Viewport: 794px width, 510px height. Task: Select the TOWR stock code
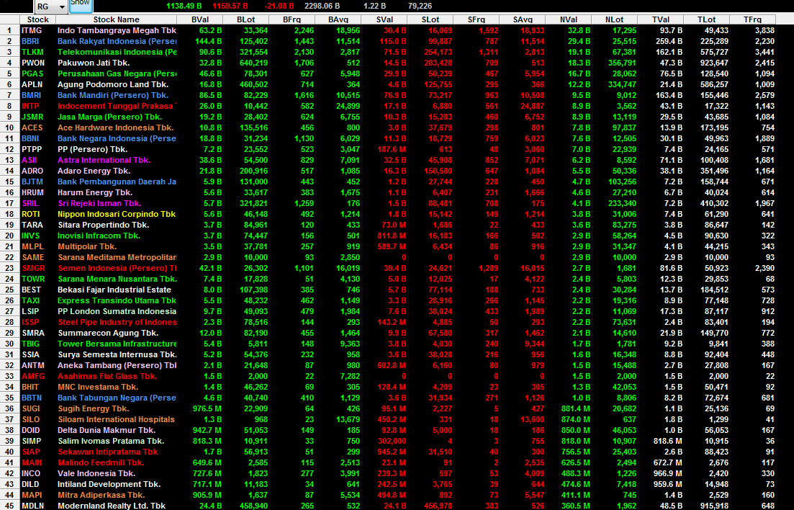point(33,279)
